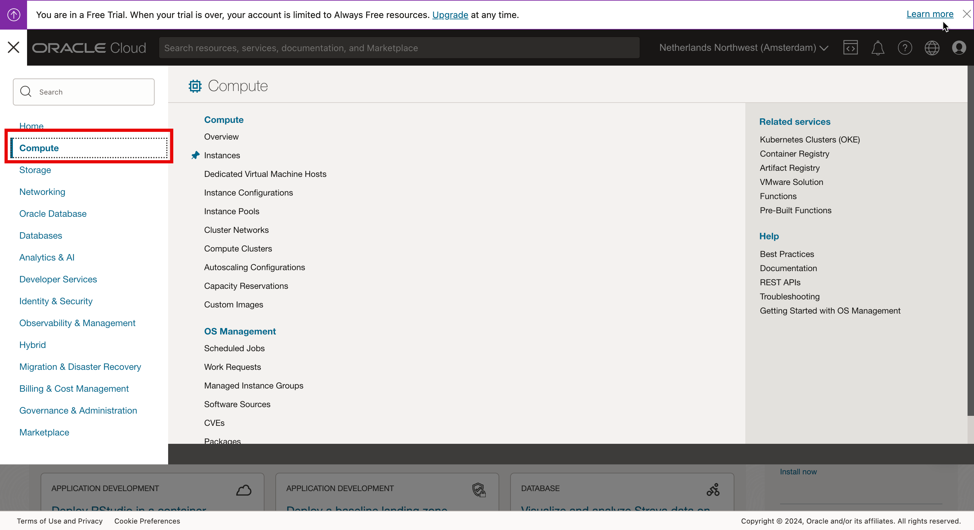Screen dimensions: 974x530
Task: Open the user profile avatar menu
Action: [x=959, y=48]
